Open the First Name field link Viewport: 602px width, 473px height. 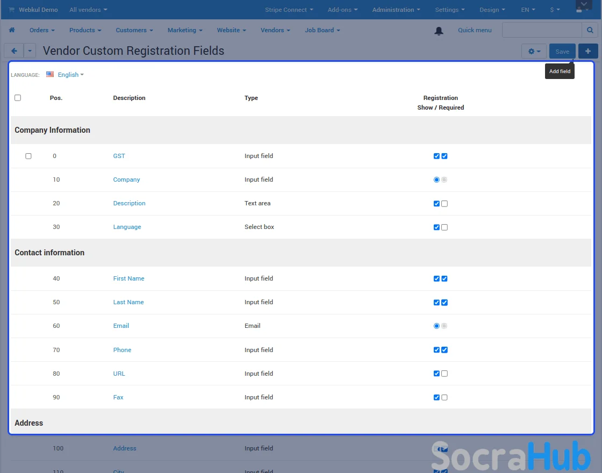[128, 278]
